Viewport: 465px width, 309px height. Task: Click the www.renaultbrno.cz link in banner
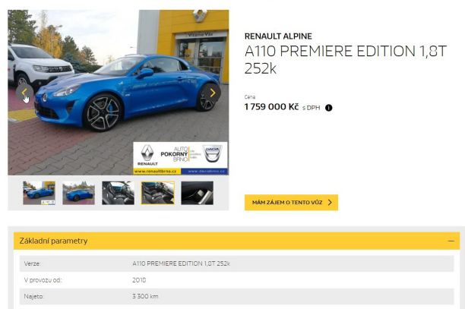click(x=155, y=172)
